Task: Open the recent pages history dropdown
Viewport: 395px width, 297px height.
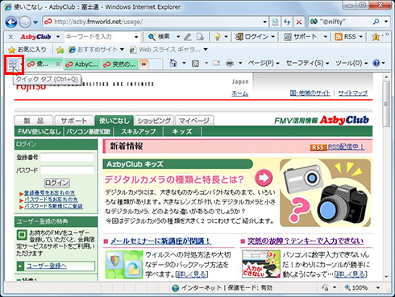Action: (35, 23)
